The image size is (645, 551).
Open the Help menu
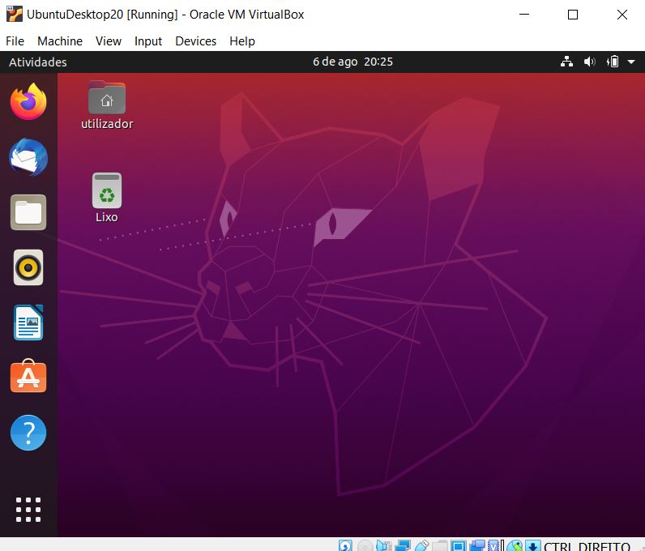click(242, 41)
